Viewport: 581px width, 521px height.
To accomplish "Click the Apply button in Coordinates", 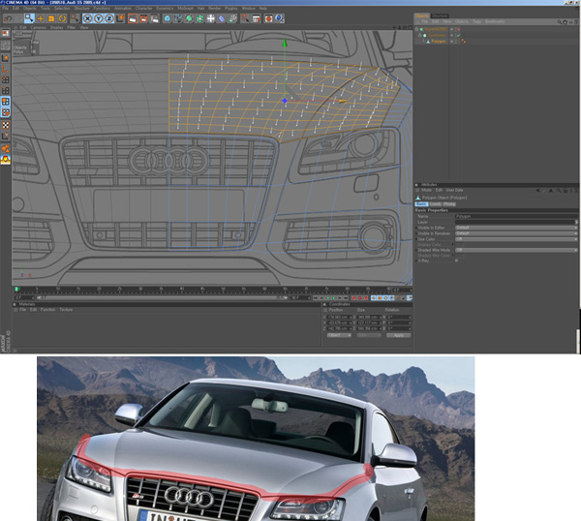I will click(x=399, y=335).
